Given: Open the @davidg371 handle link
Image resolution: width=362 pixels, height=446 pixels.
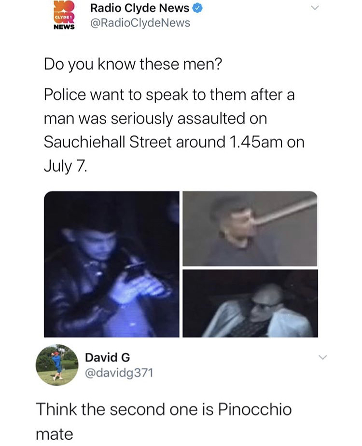Looking at the screenshot, I should [119, 373].
